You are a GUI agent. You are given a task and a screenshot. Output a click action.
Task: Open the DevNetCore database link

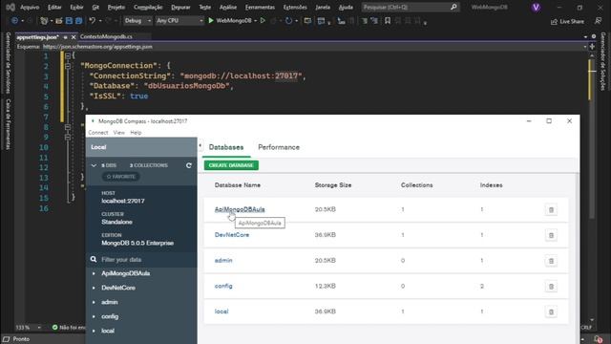point(232,235)
